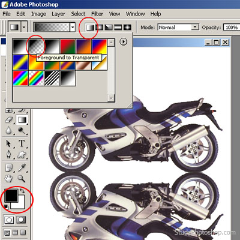Screen dimensions: 240x240
Task: Select the Notes tool
Action: tap(9, 167)
